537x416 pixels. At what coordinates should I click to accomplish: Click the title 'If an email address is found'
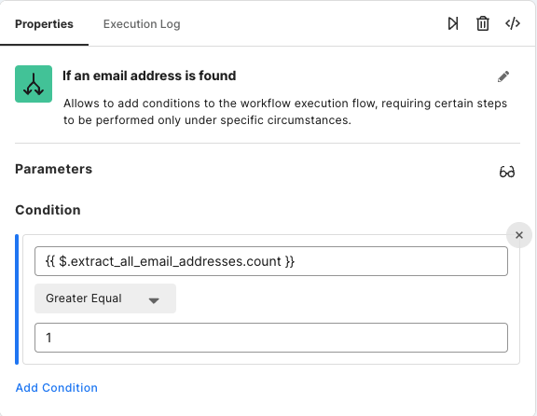149,76
